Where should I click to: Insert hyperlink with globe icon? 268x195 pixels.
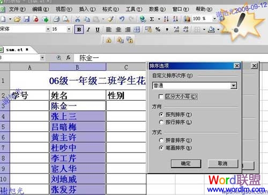(143, 19)
